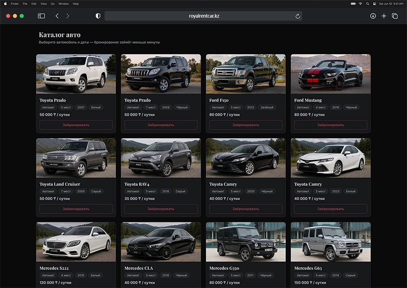Click the Toyota Land Cruiser title
This screenshot has height=288, width=407.
(59, 184)
